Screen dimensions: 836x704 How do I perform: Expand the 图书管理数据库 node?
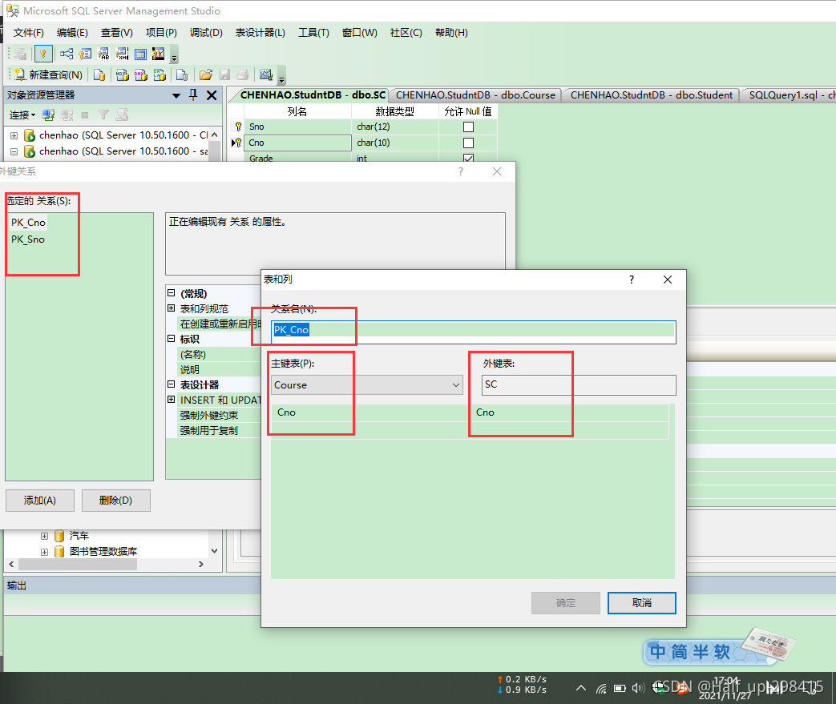click(x=44, y=552)
